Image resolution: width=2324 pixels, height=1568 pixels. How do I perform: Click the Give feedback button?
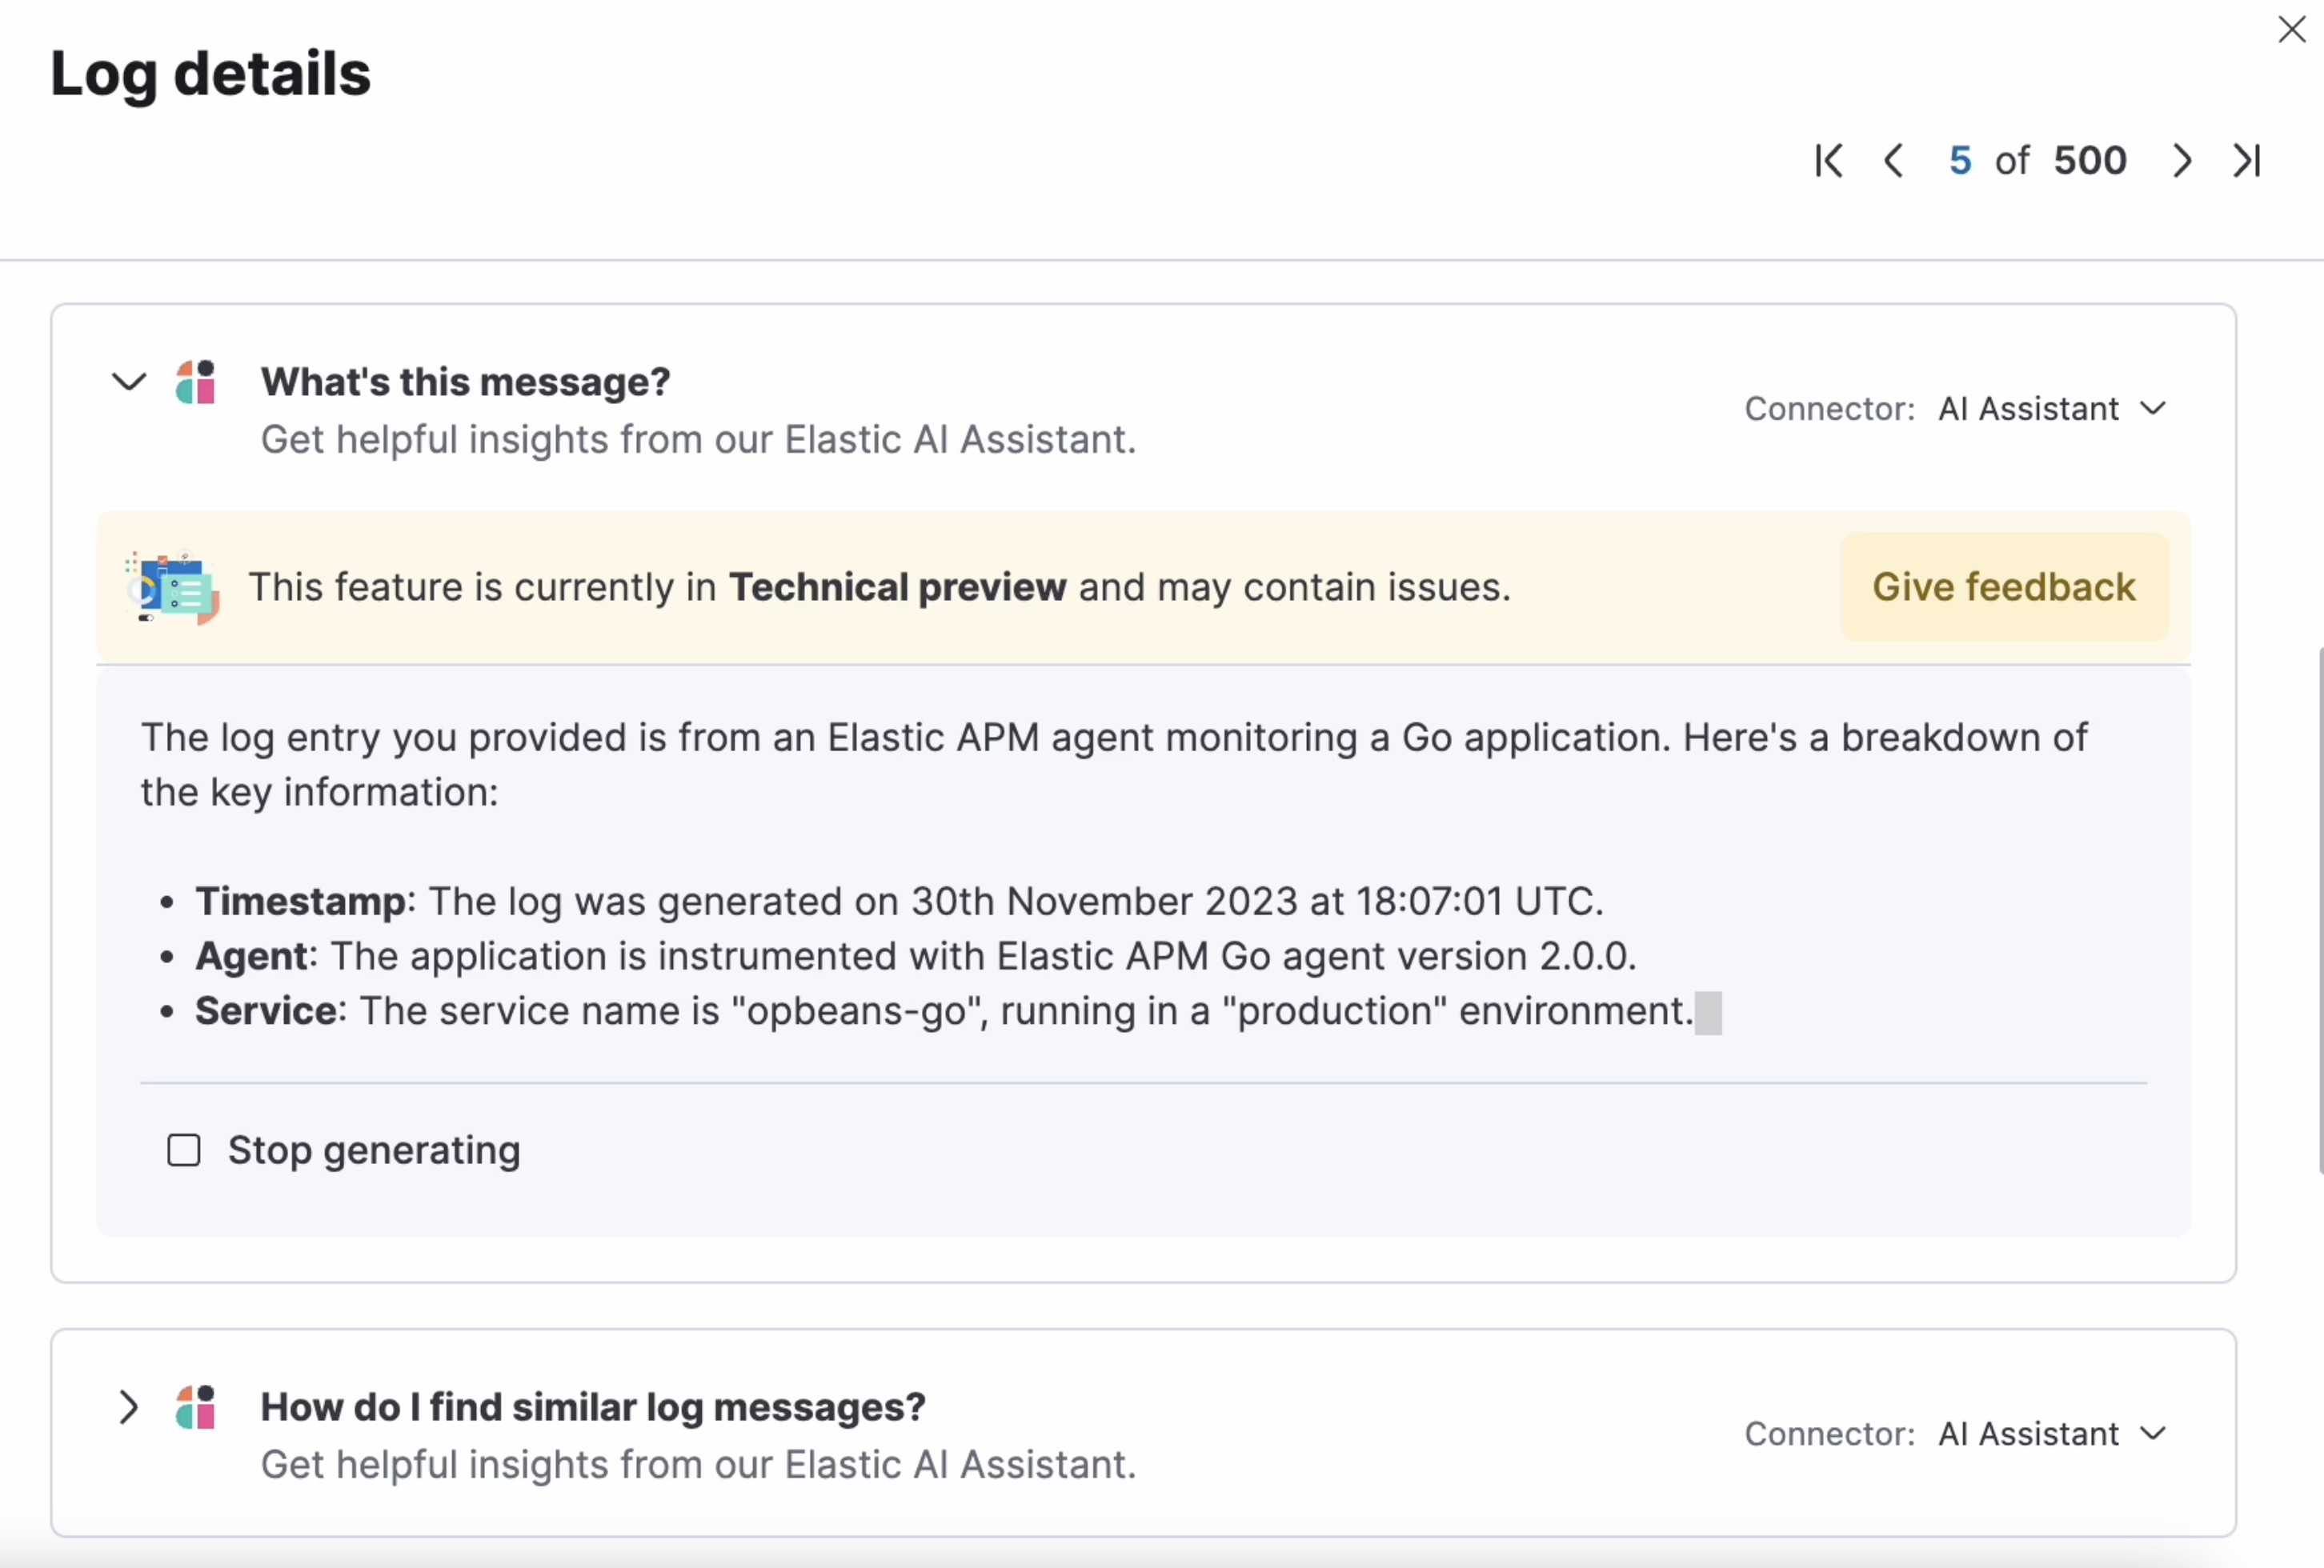point(2003,588)
